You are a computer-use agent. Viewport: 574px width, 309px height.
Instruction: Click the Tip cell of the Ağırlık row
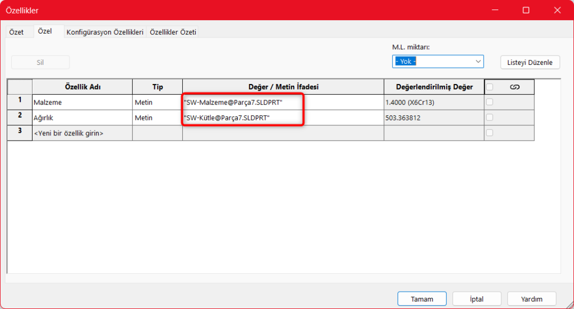click(158, 118)
